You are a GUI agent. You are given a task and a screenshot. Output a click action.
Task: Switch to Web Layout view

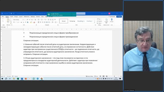click(x=107, y=76)
